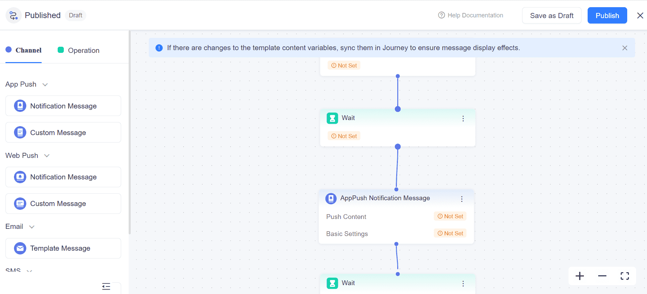Zoom in on the canvas
This screenshot has height=294, width=647.
tap(580, 276)
